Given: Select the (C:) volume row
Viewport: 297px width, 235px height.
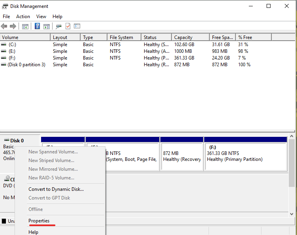Looking at the screenshot, I should pyautogui.click(x=136, y=45).
